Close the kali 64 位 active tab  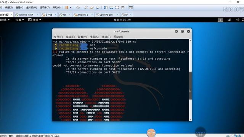tap(11, 14)
